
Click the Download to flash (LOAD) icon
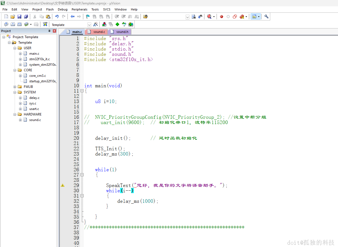(45, 24)
